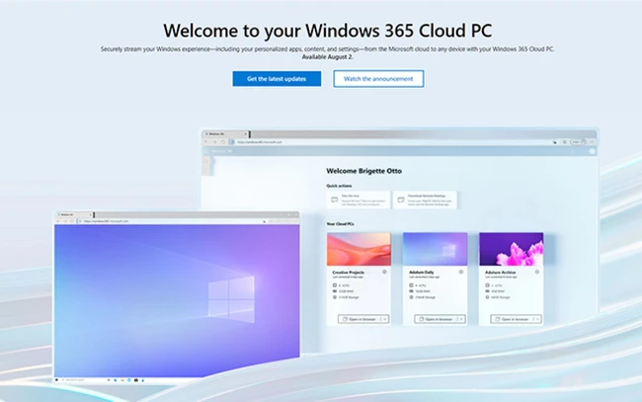
Task: Click the Adatum Archive card title
Action: pyautogui.click(x=501, y=273)
